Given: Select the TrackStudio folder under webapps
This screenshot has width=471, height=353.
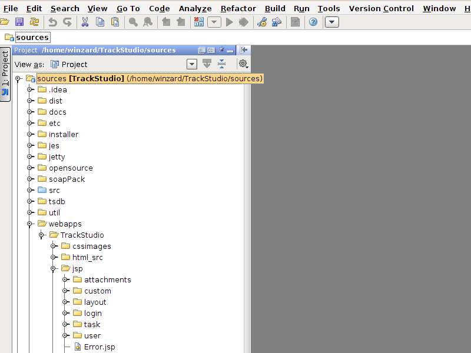Looking at the screenshot, I should click(x=82, y=235).
